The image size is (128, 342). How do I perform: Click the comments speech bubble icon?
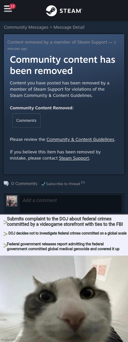6,183
